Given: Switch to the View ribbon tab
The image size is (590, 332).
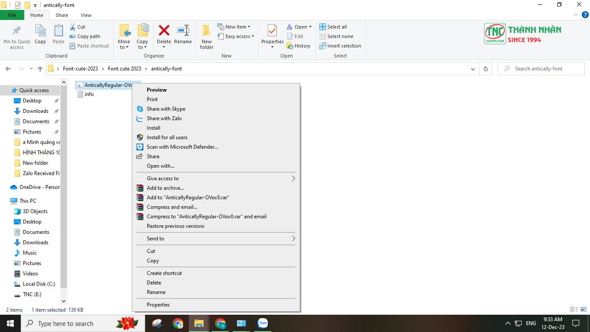Looking at the screenshot, I should tap(86, 15).
